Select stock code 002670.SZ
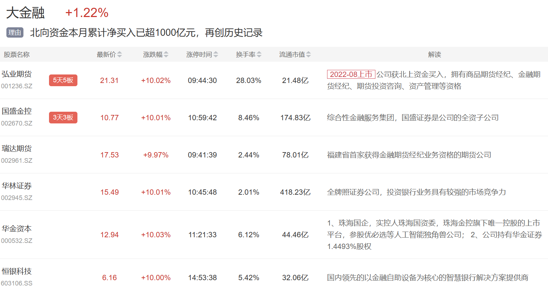Viewport: 548px width, 294px height. tap(17, 123)
